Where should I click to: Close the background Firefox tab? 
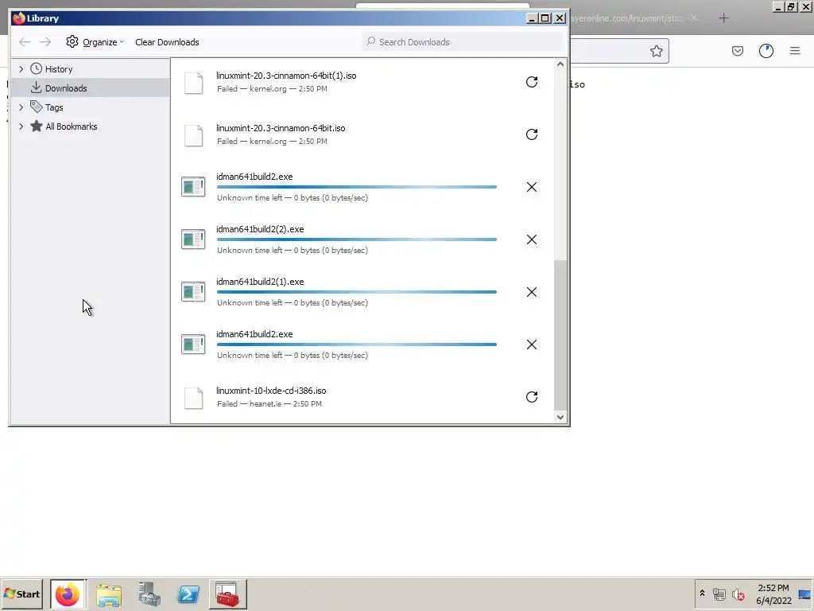(x=694, y=18)
